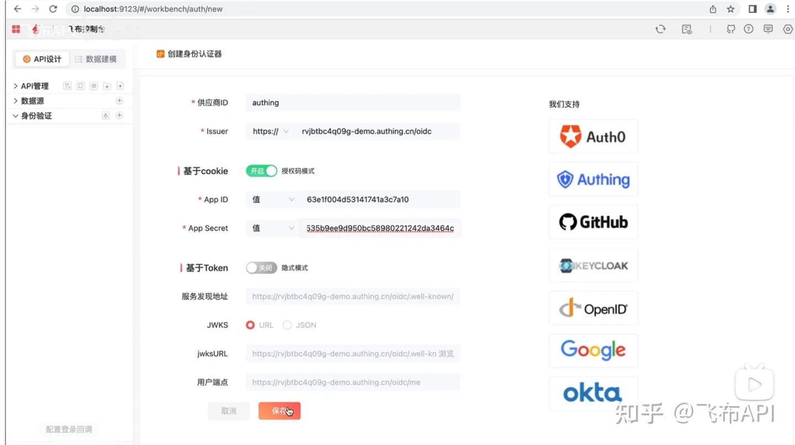Click the 我们支持 heading text
Viewport: 795px width, 445px height.
click(564, 104)
